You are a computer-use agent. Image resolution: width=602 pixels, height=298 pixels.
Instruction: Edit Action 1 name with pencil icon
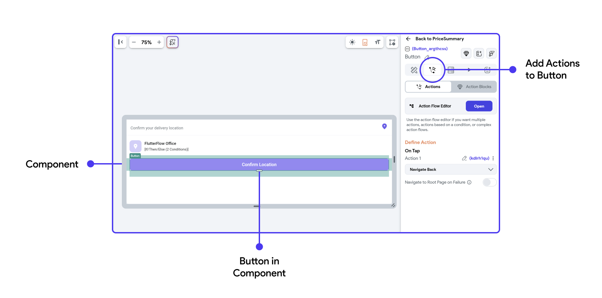pyautogui.click(x=464, y=158)
